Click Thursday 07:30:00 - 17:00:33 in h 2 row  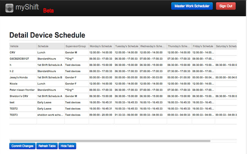pyautogui.click(x=179, y=71)
